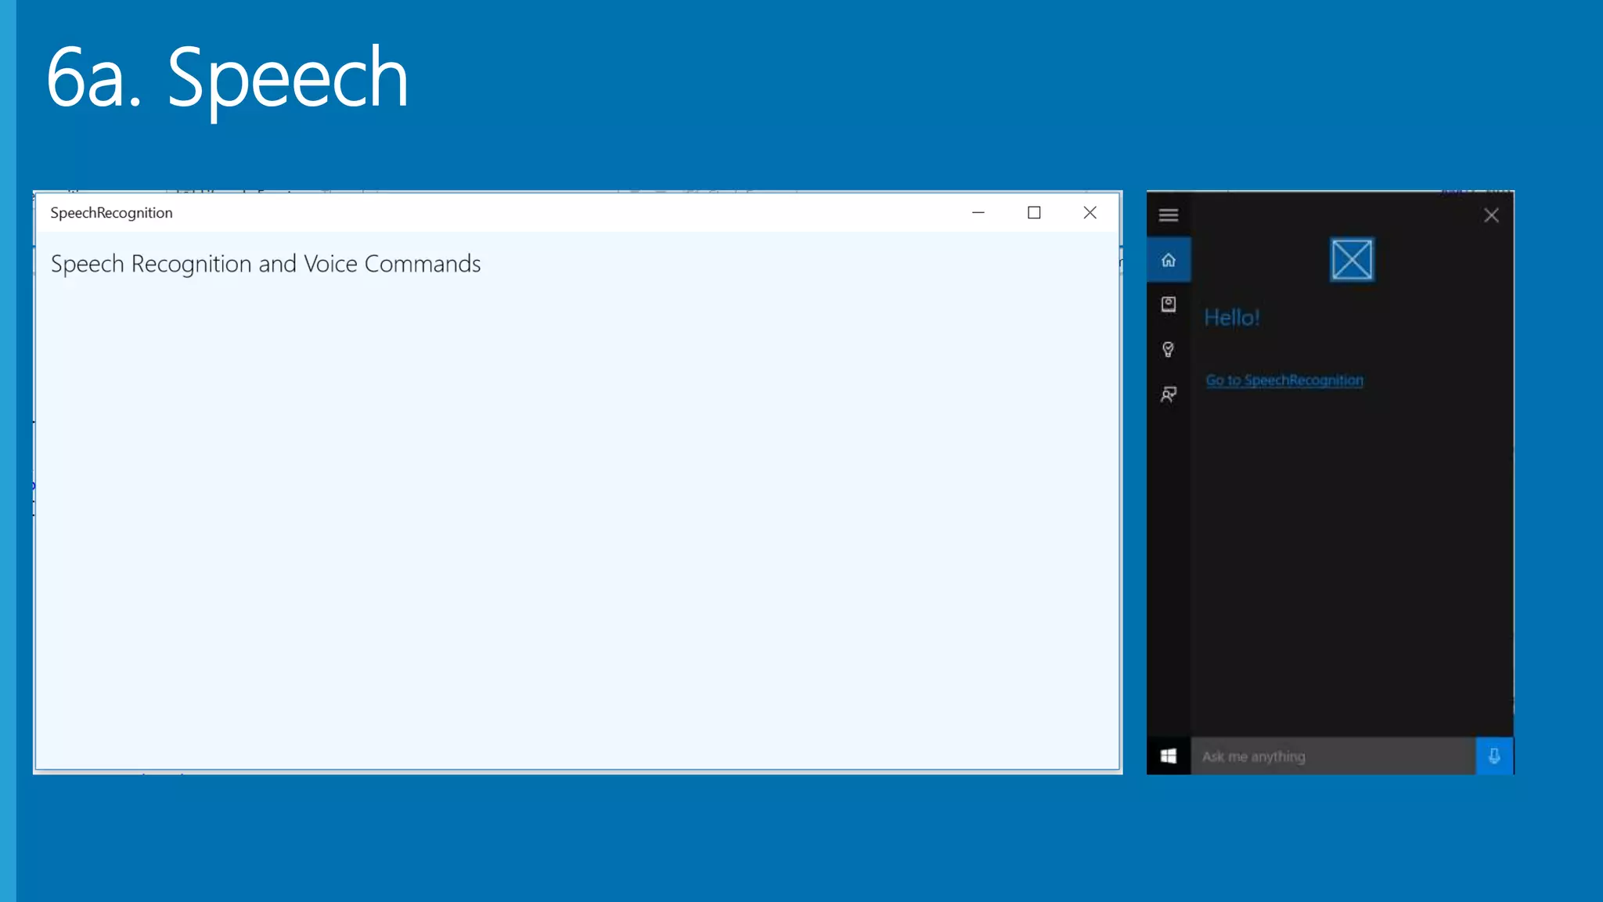1603x902 pixels.
Task: Open the Reminders lightbulb icon
Action: click(1168, 349)
